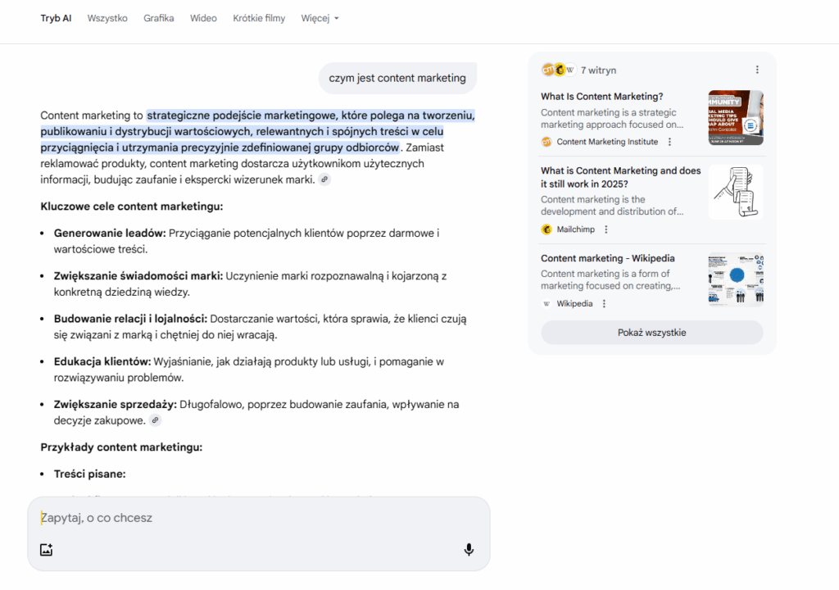Image resolution: width=839 pixels, height=590 pixels.
Task: Click the Mailchimp article thumbnail image
Action: point(735,193)
